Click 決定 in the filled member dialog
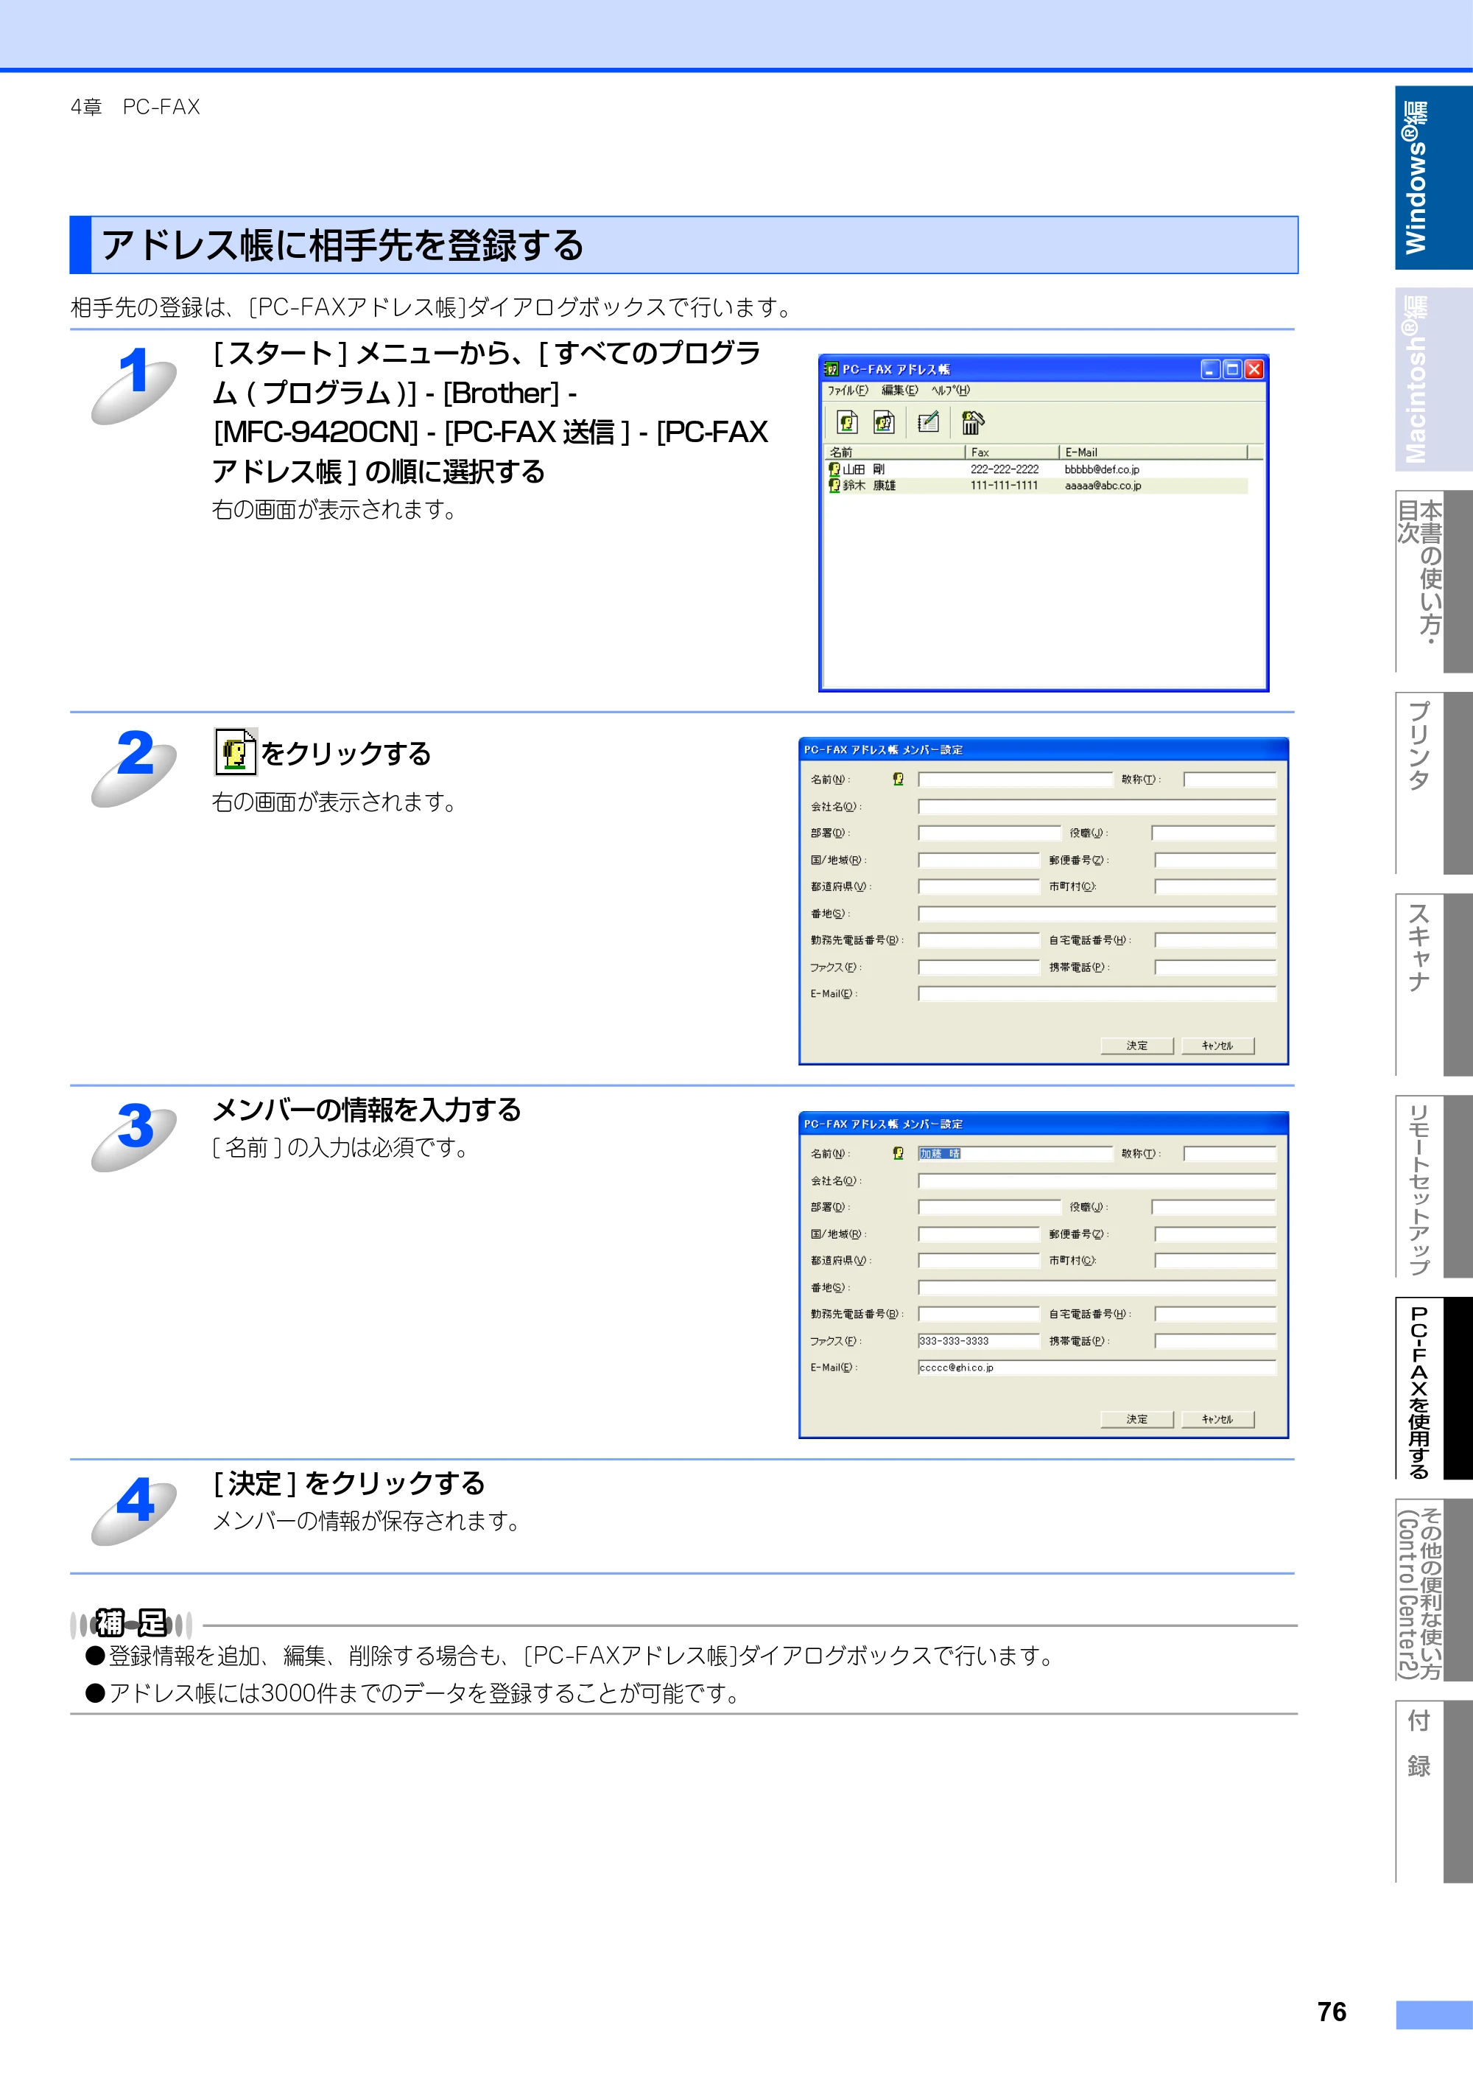The image size is (1473, 2086). pos(1137,1419)
